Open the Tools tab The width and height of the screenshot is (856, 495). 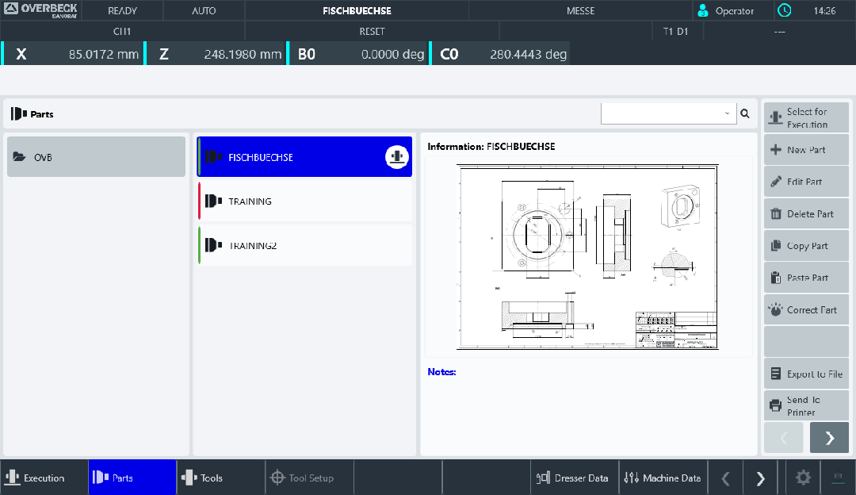point(220,478)
